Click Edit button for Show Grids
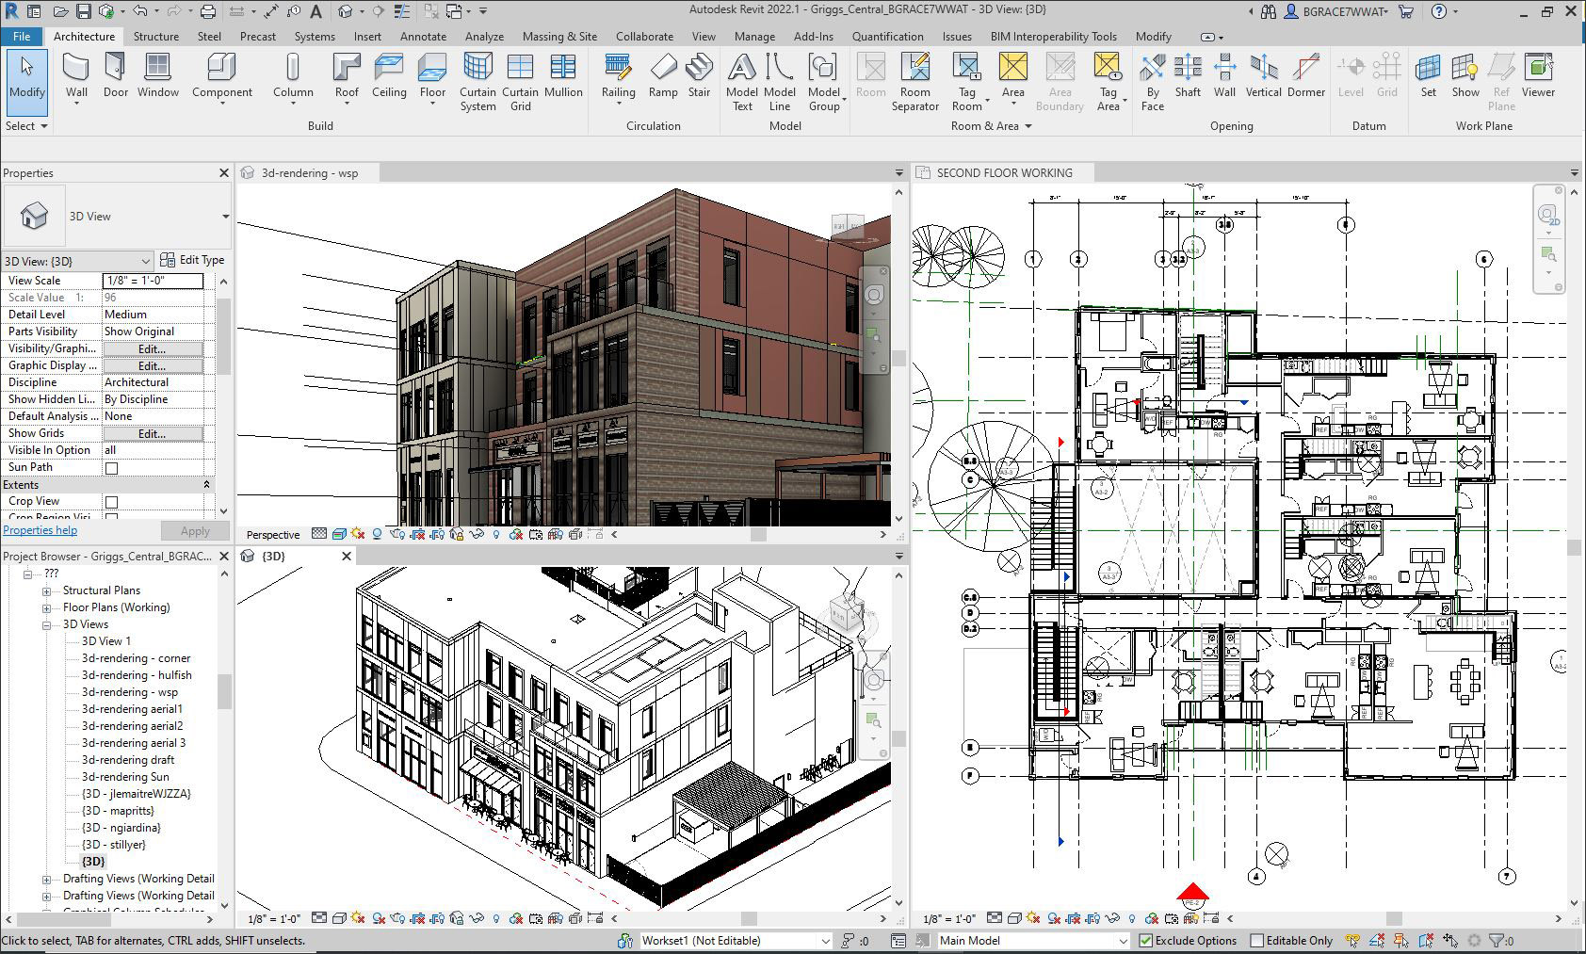 coord(153,433)
